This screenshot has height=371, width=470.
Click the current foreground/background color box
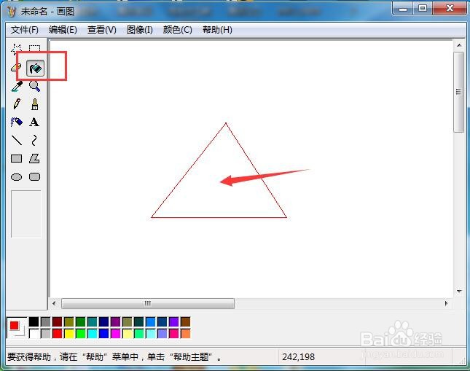[17, 328]
